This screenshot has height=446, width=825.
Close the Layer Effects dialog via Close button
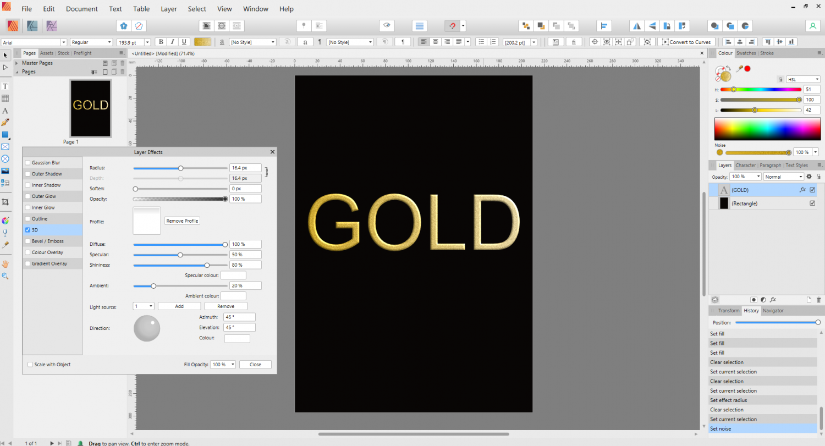255,364
